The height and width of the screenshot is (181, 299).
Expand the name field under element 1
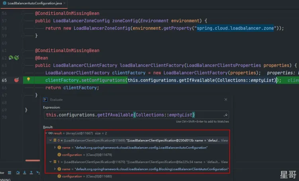coord(55,169)
